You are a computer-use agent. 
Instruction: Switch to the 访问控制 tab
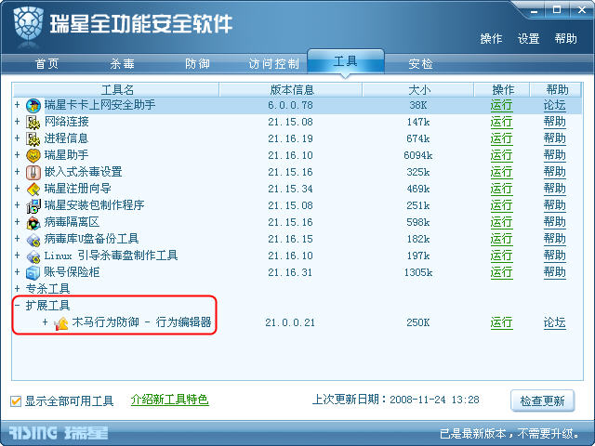point(274,64)
